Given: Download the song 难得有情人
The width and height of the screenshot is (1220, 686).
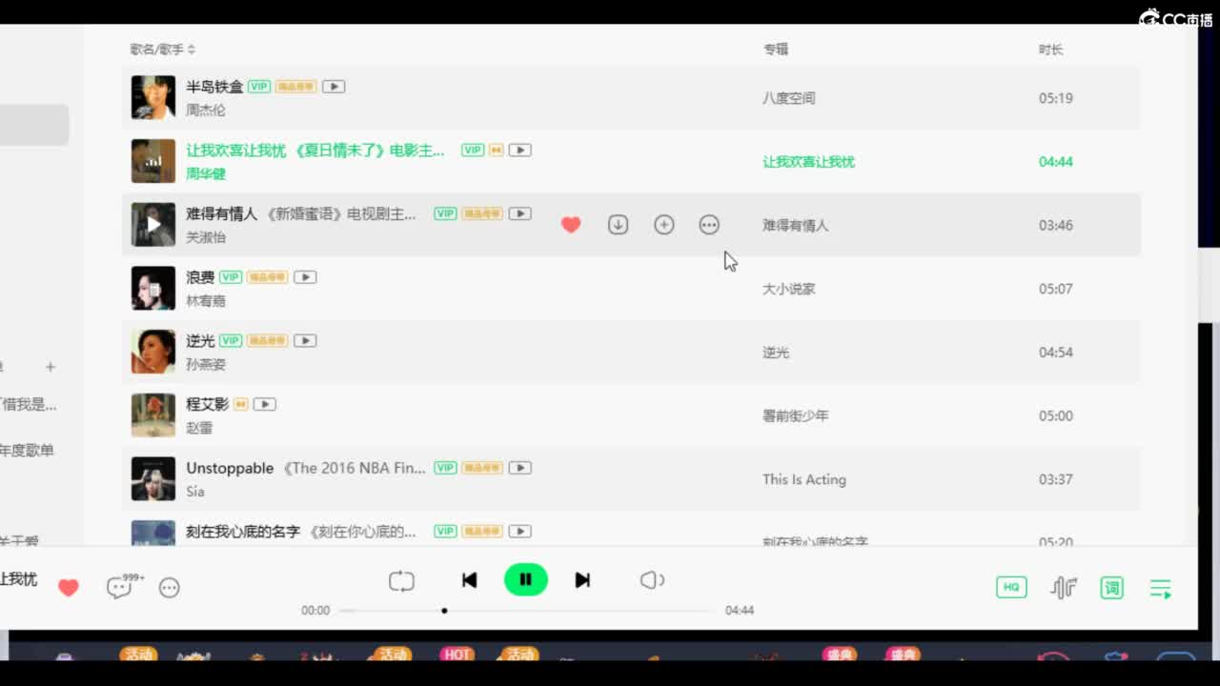Looking at the screenshot, I should [x=618, y=225].
